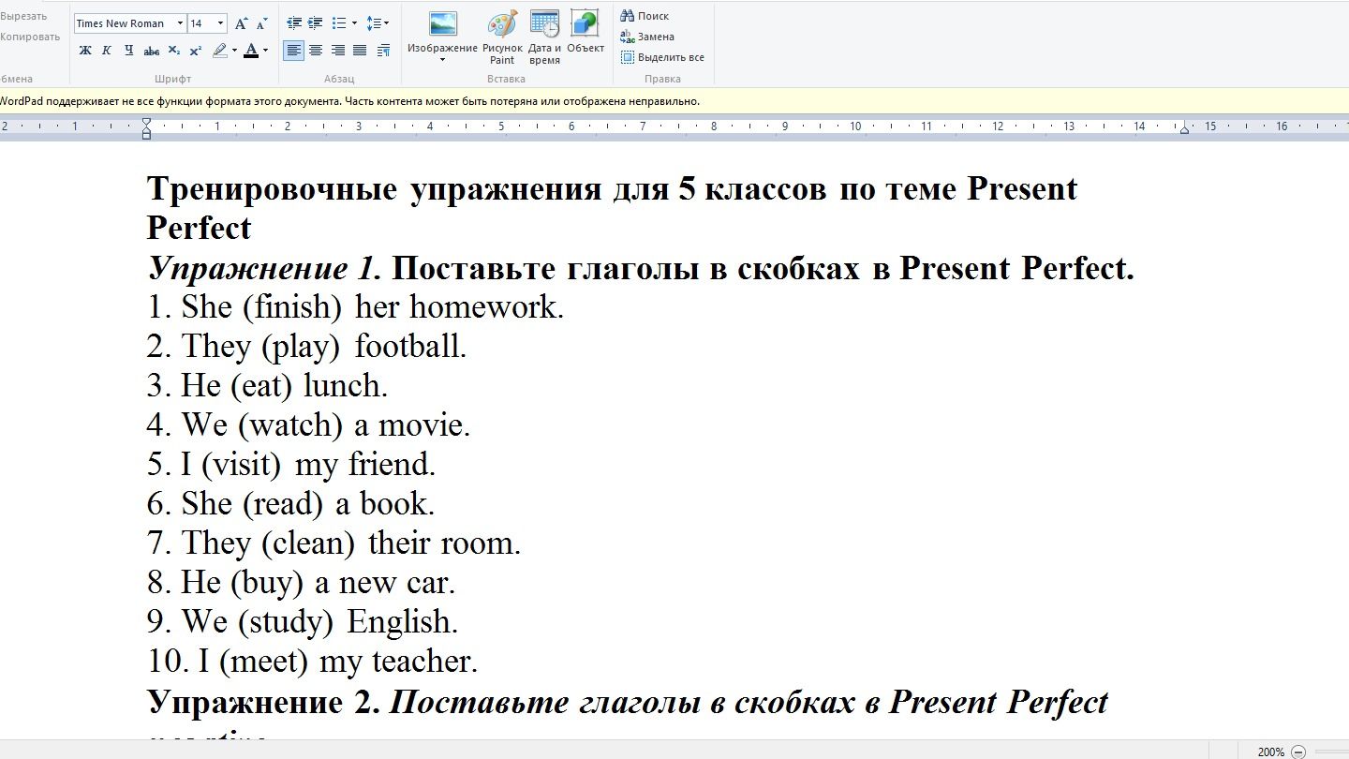This screenshot has height=759, width=1349.
Task: Click the grow font size icon
Action: 241,23
